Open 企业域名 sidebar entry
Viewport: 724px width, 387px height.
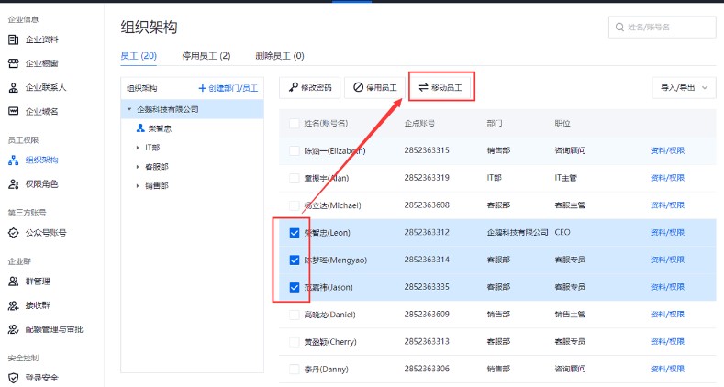(x=41, y=112)
